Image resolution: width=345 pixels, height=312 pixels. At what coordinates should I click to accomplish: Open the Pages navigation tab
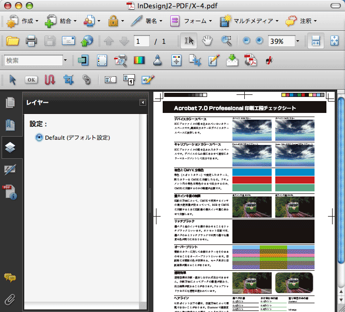point(10,103)
